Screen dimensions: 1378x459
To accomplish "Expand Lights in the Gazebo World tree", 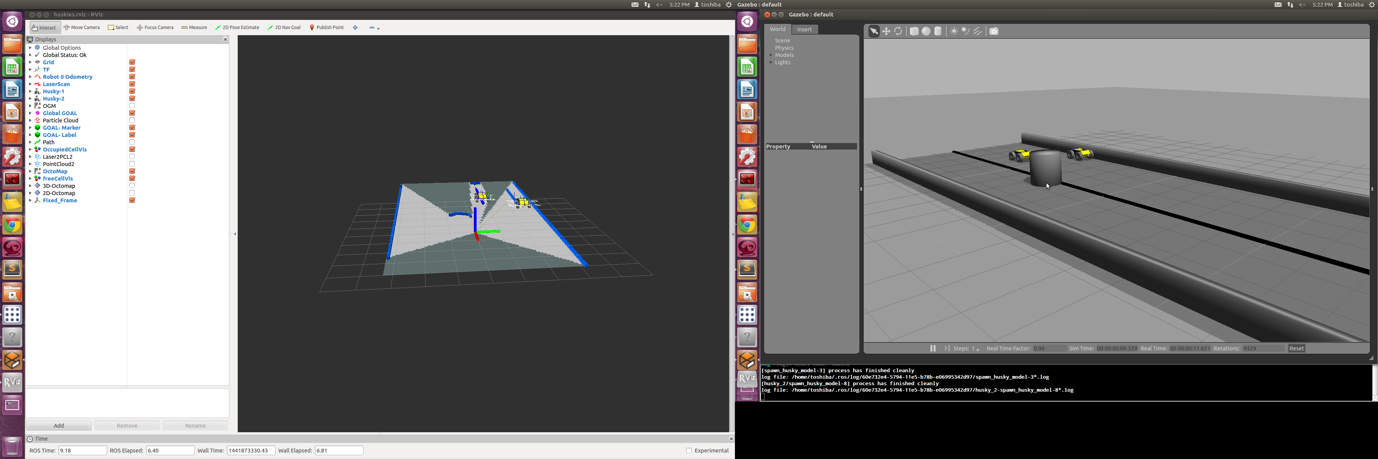I will 771,62.
